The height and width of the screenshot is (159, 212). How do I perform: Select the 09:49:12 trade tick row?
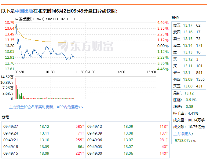pos(127,127)
